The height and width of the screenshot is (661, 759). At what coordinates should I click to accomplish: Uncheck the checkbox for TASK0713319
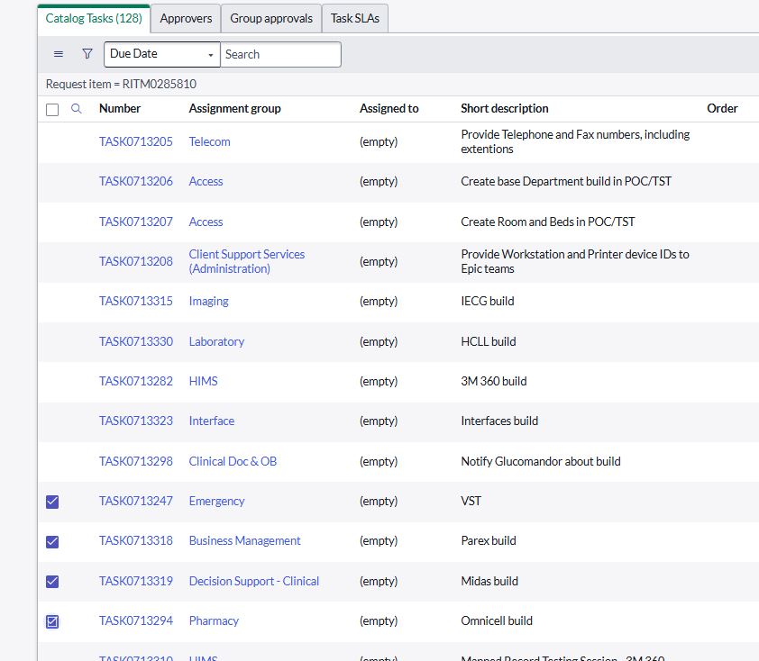click(52, 581)
